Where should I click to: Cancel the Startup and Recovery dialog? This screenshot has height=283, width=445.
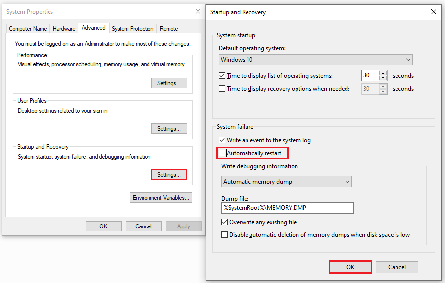pyautogui.click(x=397, y=267)
